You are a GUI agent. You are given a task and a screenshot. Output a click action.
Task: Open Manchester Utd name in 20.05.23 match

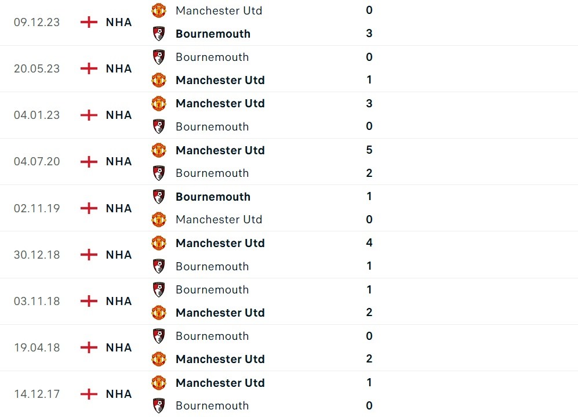(220, 80)
